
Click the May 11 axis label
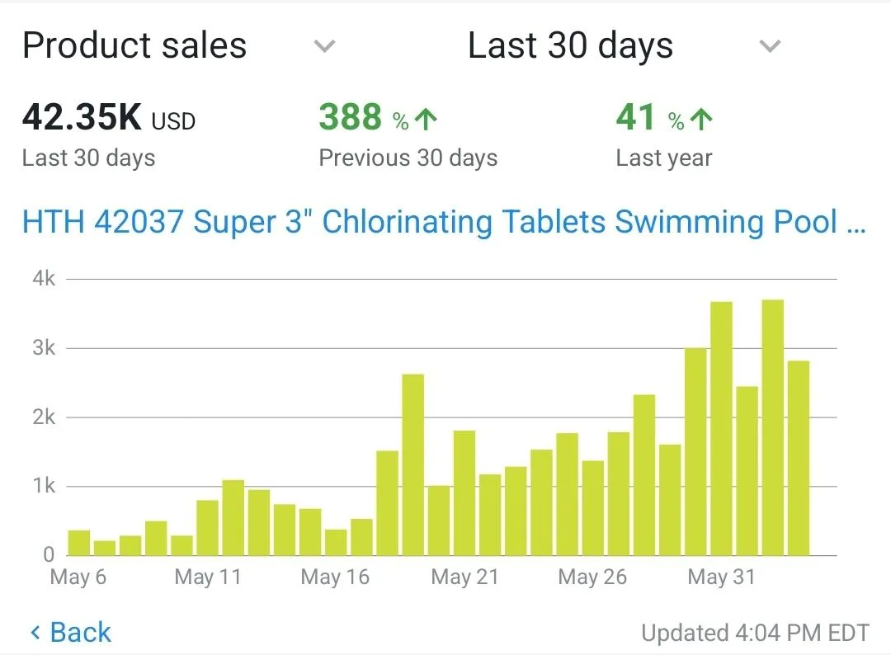click(x=208, y=577)
